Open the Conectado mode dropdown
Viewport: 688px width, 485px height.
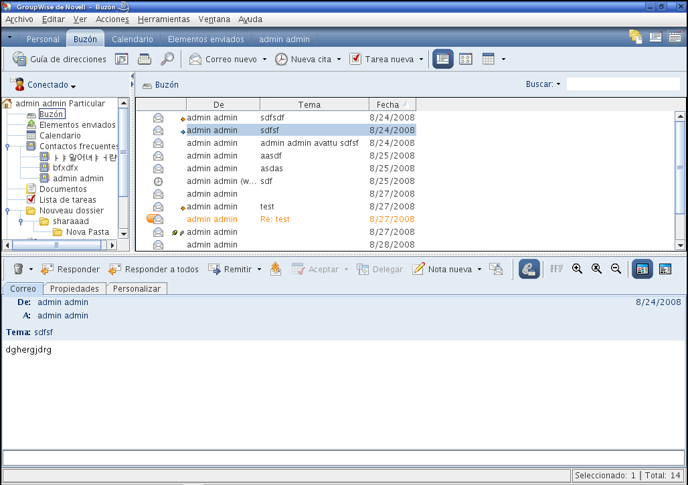click(x=73, y=86)
